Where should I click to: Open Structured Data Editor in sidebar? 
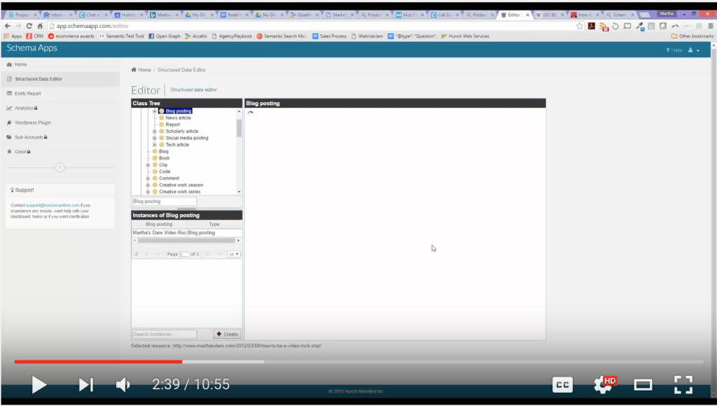[39, 79]
